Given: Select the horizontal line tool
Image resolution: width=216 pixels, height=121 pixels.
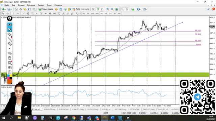Looking at the screenshot, I should pos(18,13).
